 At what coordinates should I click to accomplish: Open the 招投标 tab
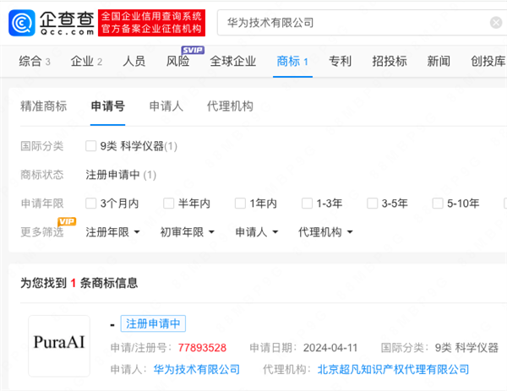(x=390, y=61)
